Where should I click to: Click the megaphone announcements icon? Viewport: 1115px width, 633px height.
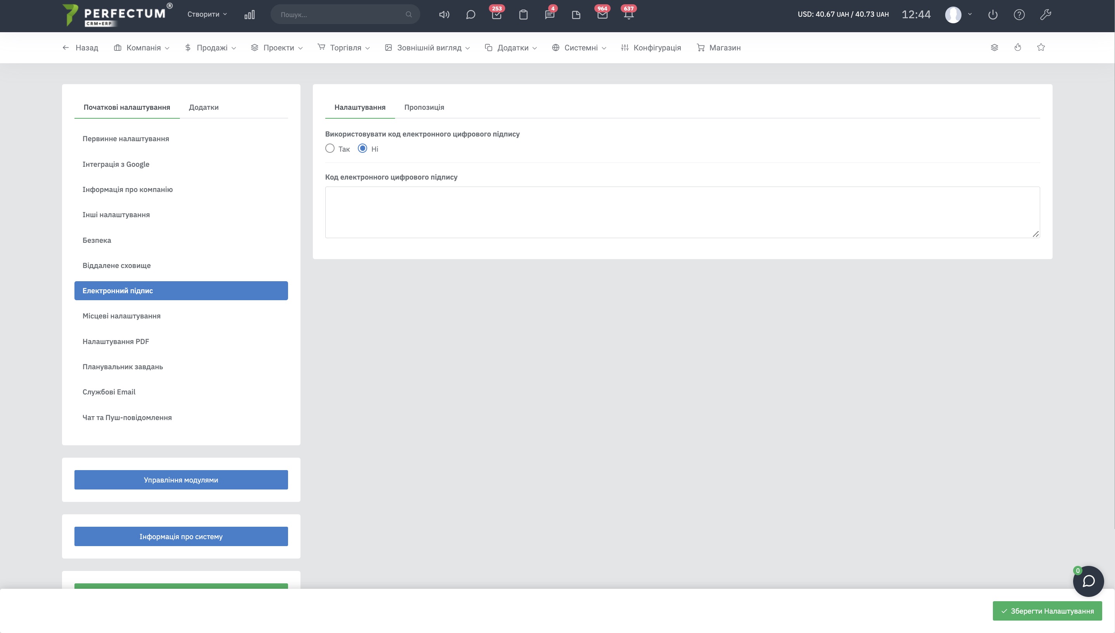(444, 15)
